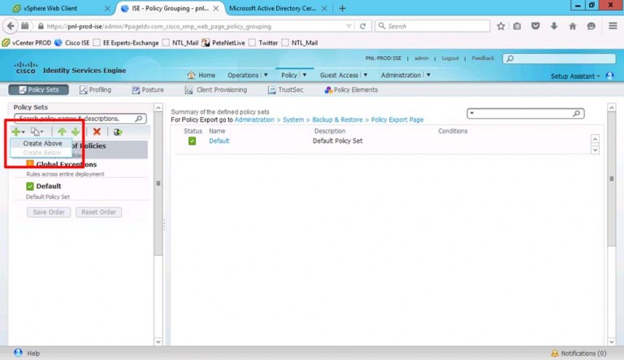Open the PeteNetLive bookmark
The image size is (624, 360).
223,43
